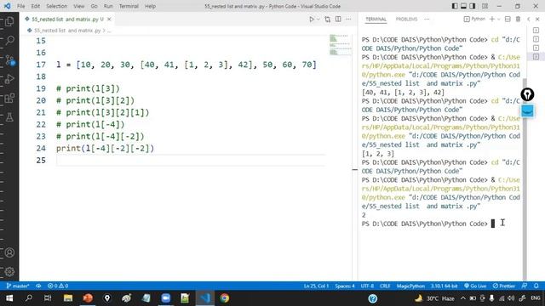Click the synchronize changes cloud icon
Screen dimensions: 545x306
tap(38, 286)
